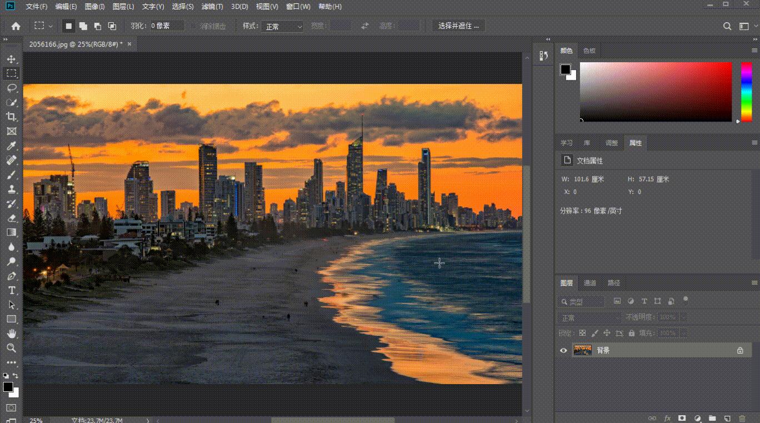The width and height of the screenshot is (760, 423).
Task: Create a new layer from Layers panel
Action: point(727,418)
